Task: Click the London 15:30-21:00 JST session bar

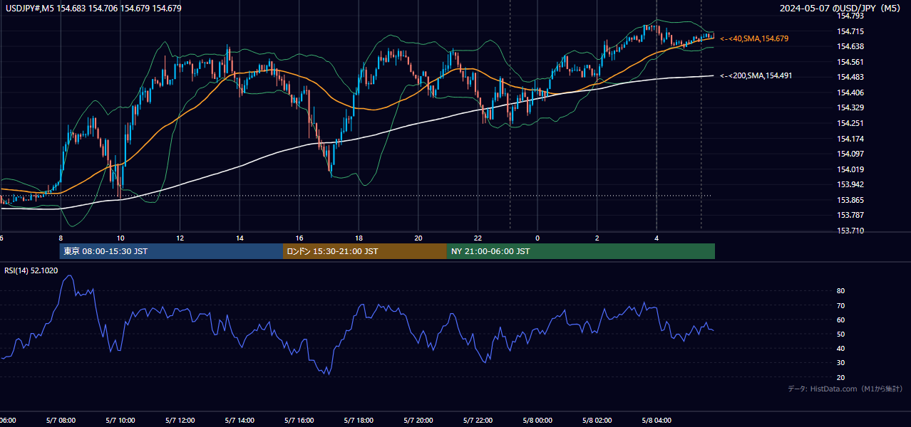Action: pos(365,251)
